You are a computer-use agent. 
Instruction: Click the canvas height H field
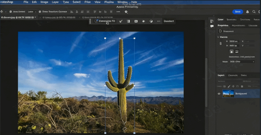click(234, 45)
